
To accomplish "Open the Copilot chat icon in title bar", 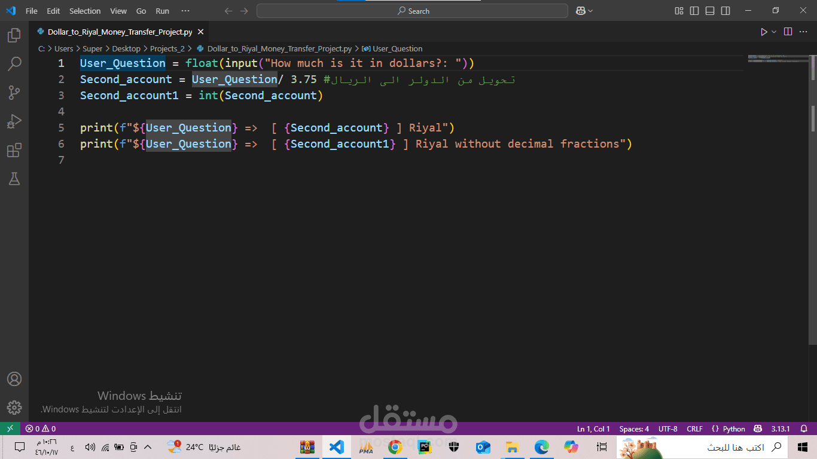I will tap(580, 11).
